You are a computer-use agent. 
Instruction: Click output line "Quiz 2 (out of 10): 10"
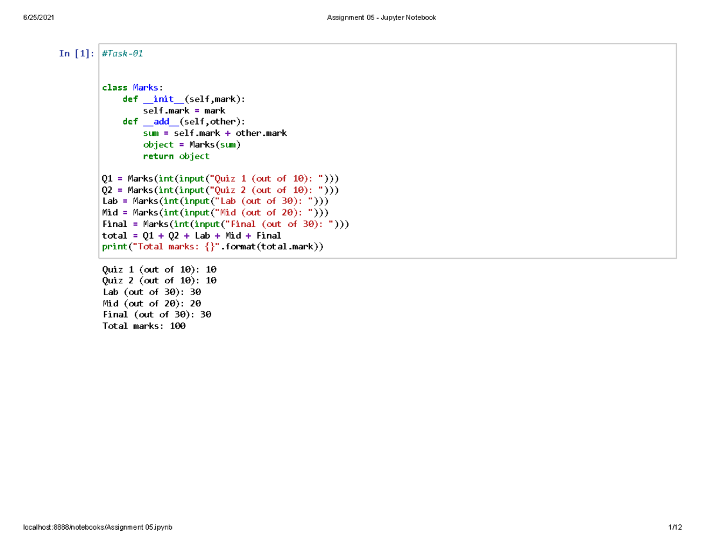[159, 281]
